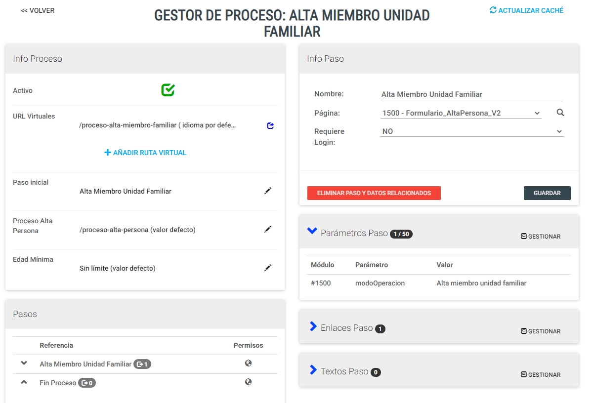Click the globe permissions icon for Fin Proceso
593x403 pixels.
249,382
